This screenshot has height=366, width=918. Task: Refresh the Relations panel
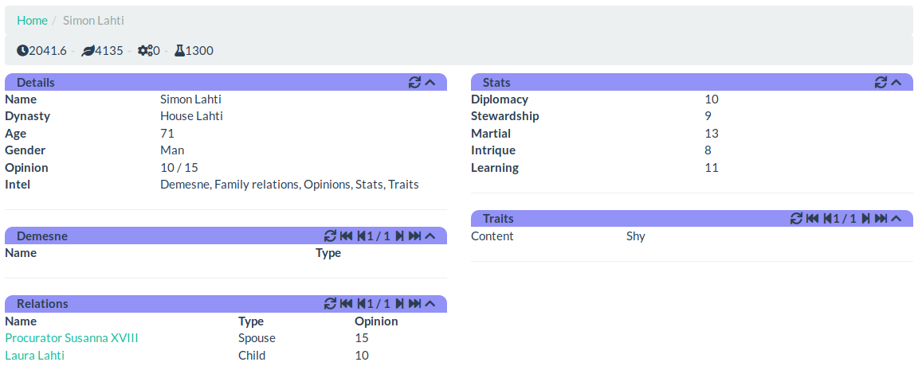click(330, 304)
